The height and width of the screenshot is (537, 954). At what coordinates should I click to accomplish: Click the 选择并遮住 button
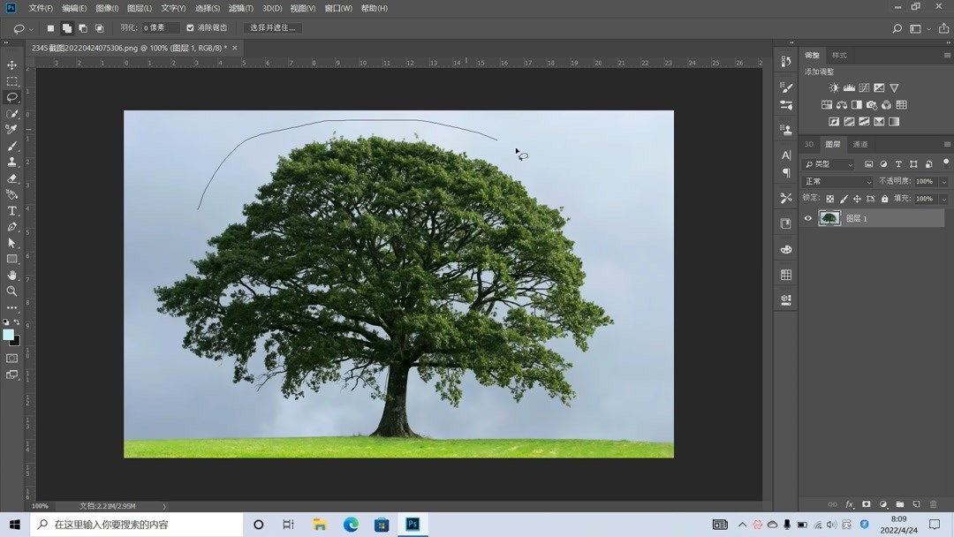pyautogui.click(x=273, y=28)
